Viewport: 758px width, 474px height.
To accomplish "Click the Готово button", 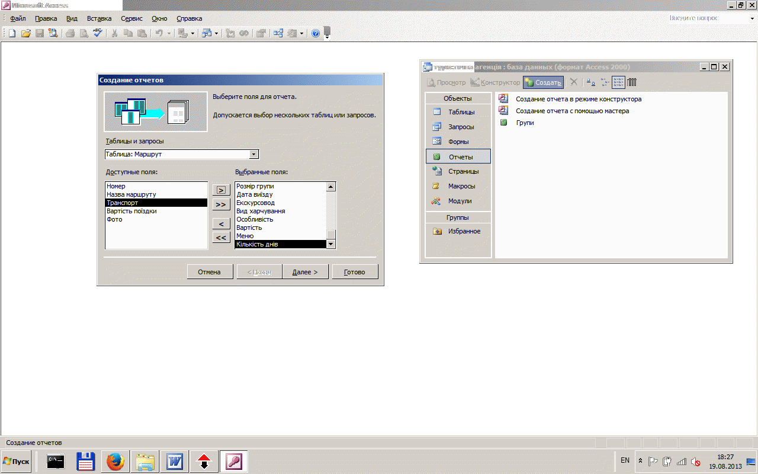I will 354,272.
